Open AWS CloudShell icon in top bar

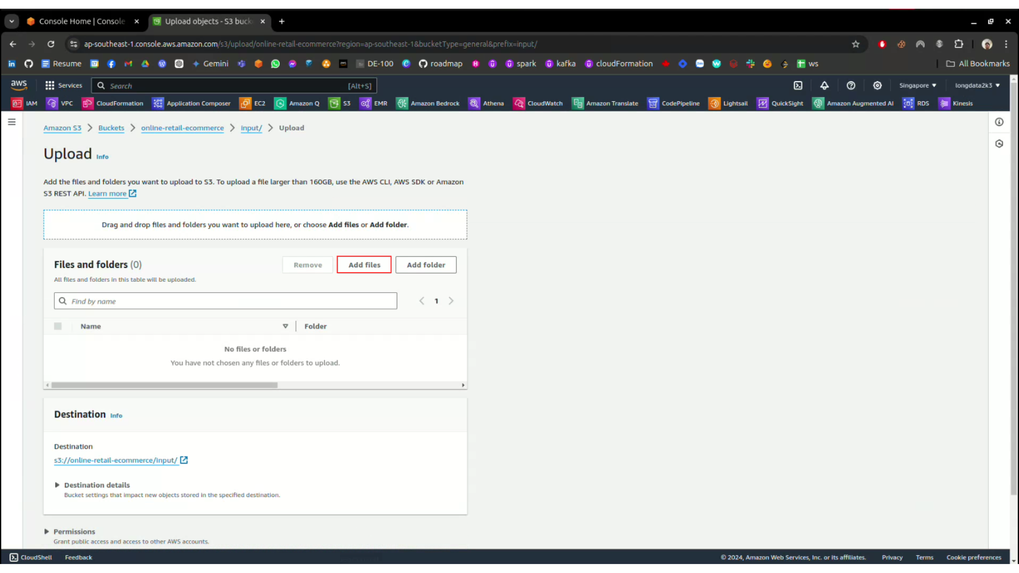(x=798, y=85)
